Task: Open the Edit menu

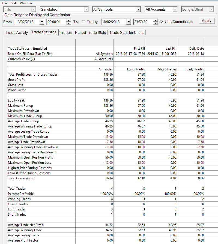Action: click(13, 3)
